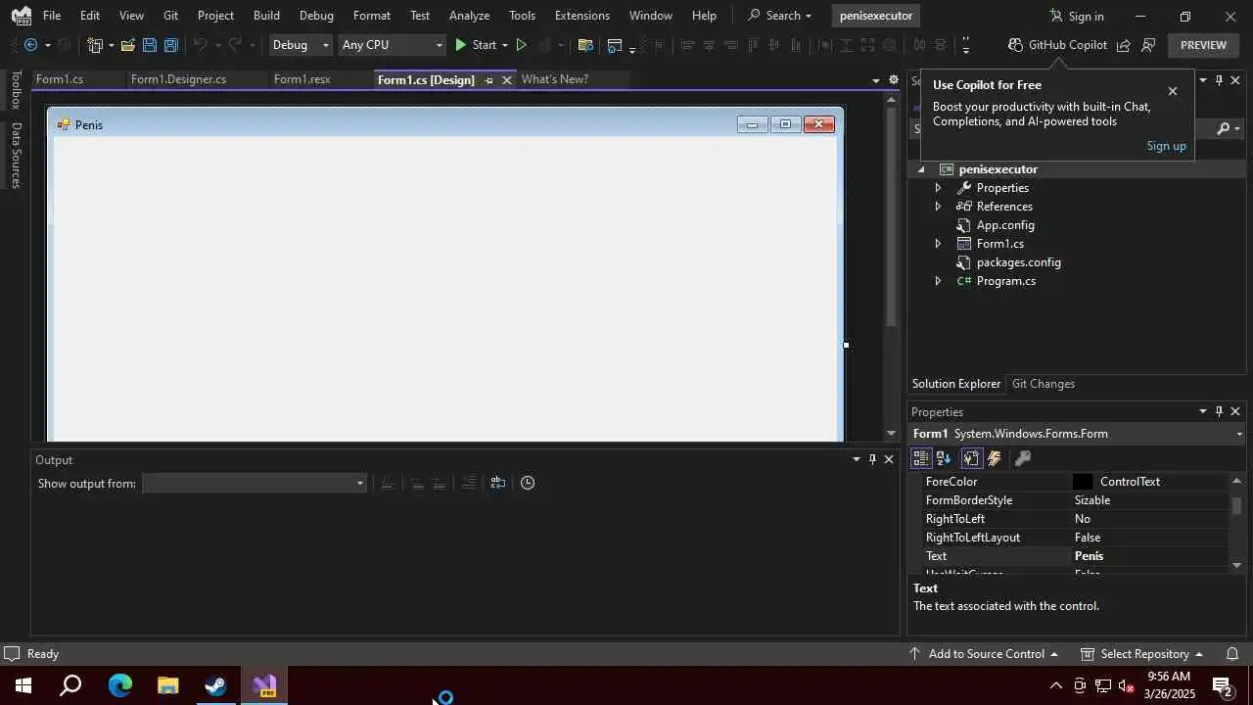The height and width of the screenshot is (705, 1253).
Task: Click the PREVIEW button
Action: click(1203, 45)
